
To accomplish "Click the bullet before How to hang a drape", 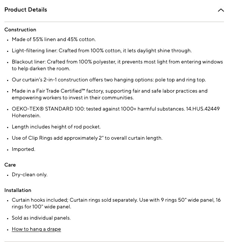I will click(x=7, y=230).
